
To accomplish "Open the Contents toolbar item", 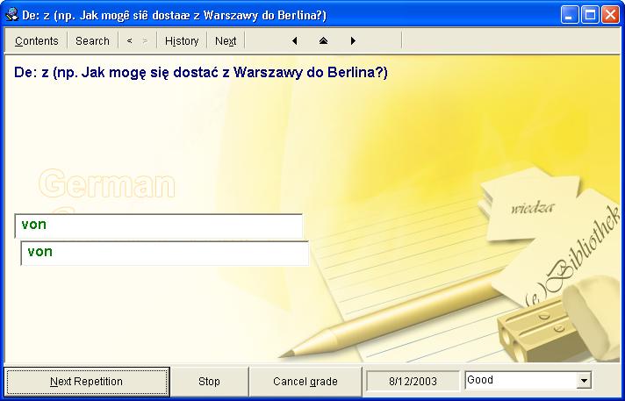I will [37, 41].
